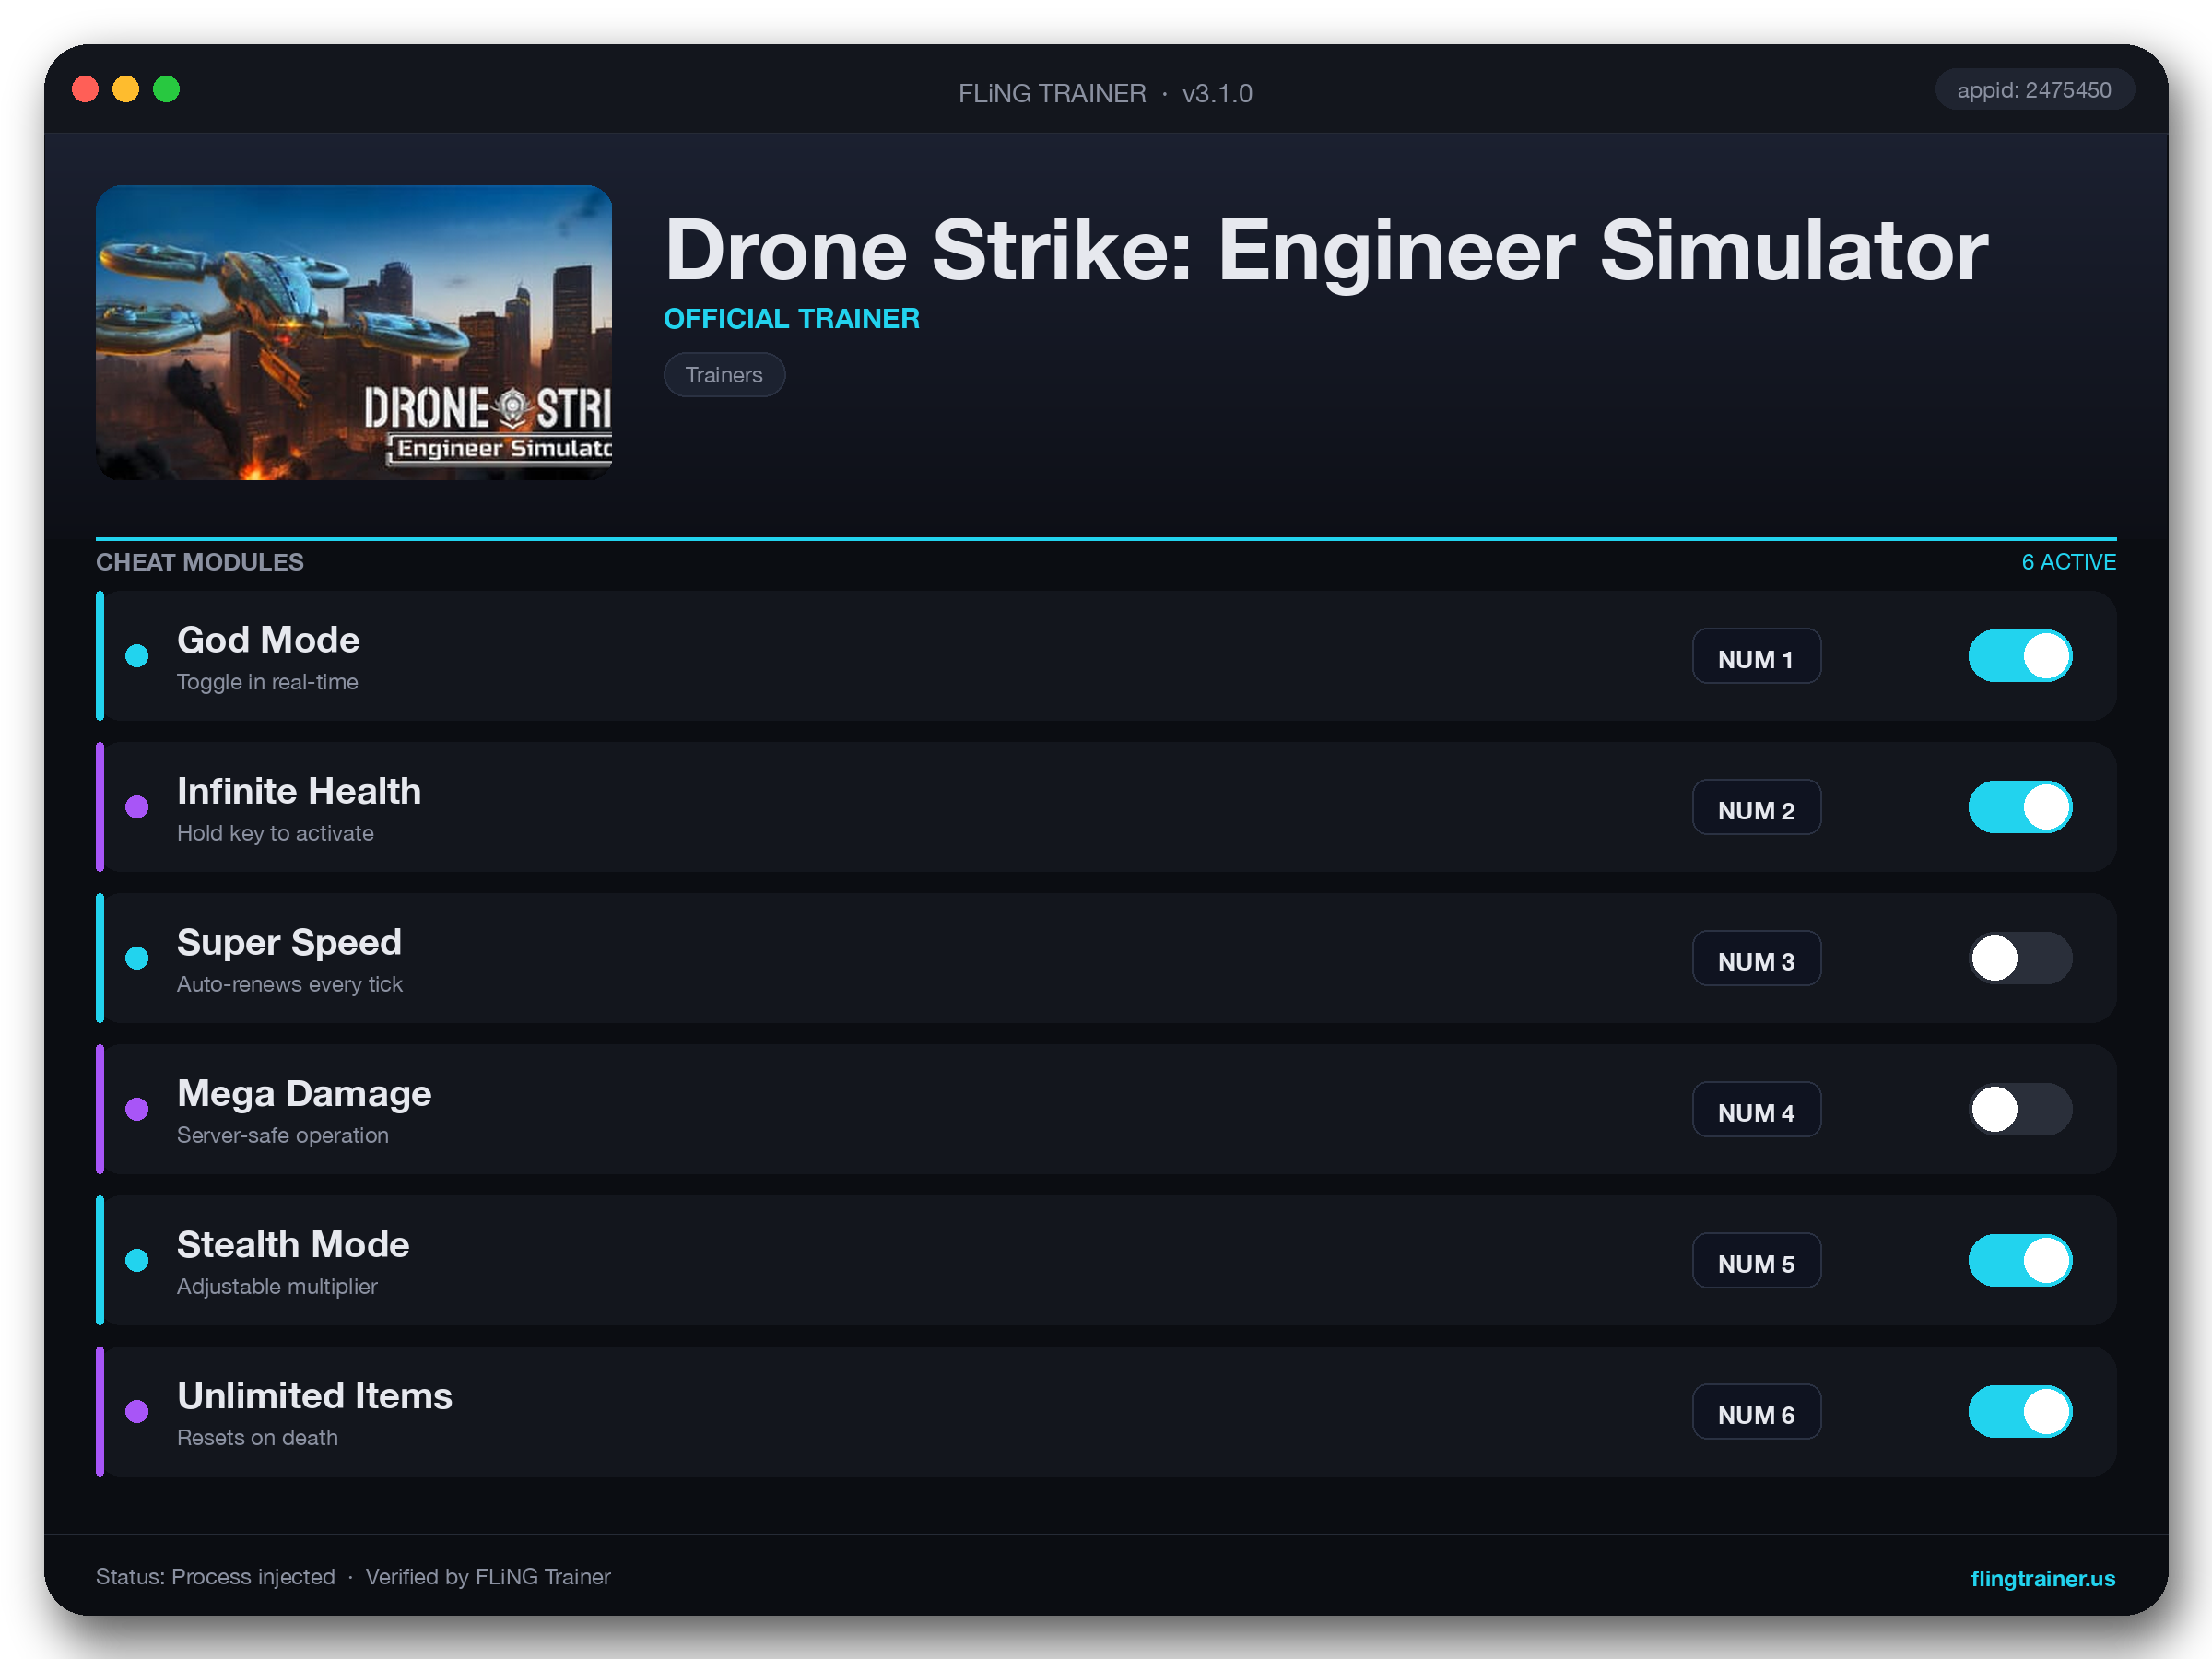The height and width of the screenshot is (1659, 2212).
Task: Click the NUM 1 hotkey button
Action: (x=1756, y=656)
